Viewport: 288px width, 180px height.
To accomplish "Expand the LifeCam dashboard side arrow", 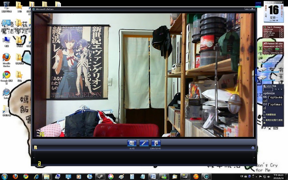I will 256,75.
